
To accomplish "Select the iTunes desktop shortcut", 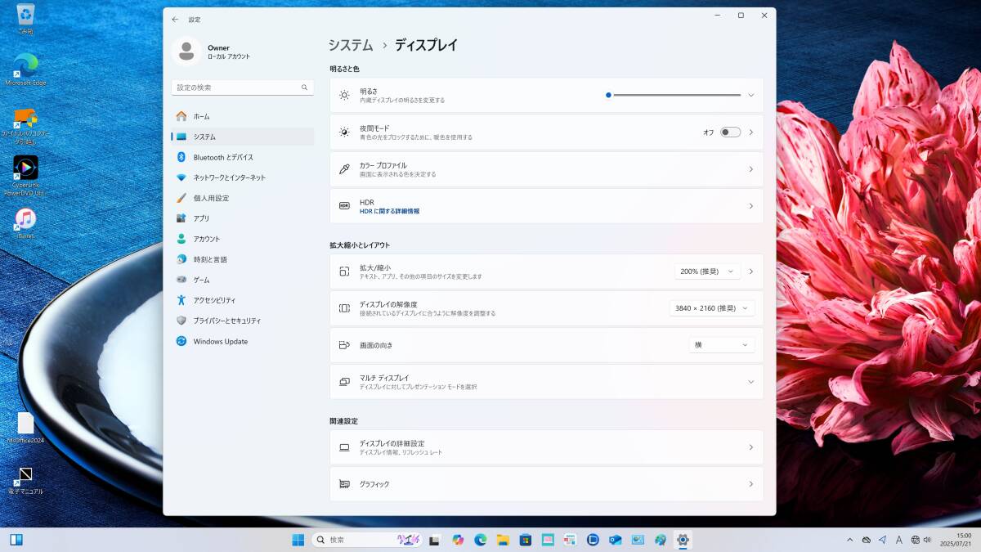I will click(x=25, y=223).
